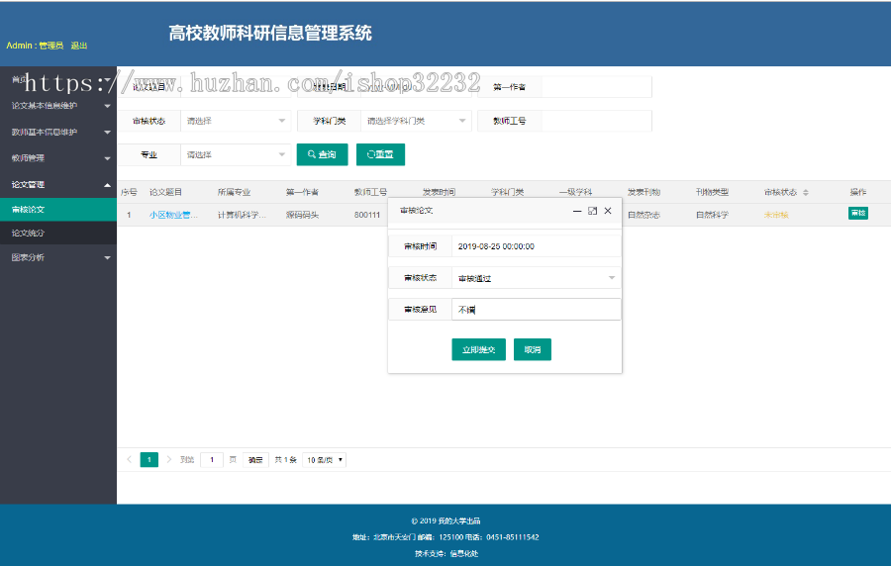Click 取消 in the review dialog
The height and width of the screenshot is (566, 891).
coord(533,349)
